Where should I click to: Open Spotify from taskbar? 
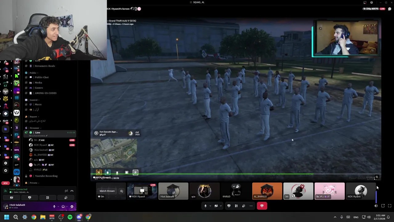click(x=70, y=217)
